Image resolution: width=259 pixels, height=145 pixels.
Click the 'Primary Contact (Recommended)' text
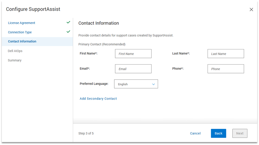pos(102,44)
